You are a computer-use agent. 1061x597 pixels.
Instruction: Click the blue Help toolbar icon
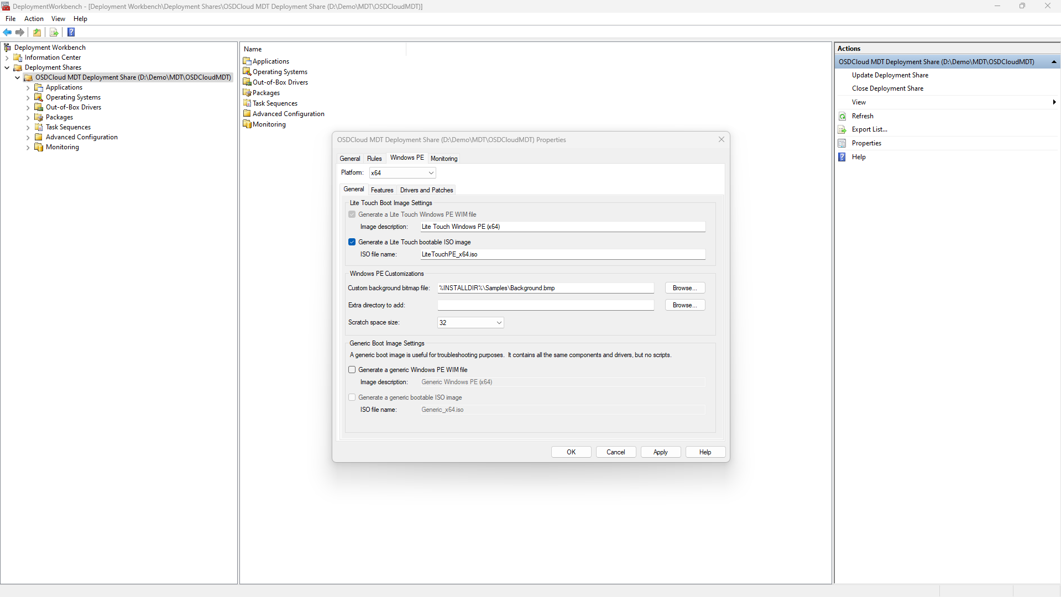coord(71,33)
